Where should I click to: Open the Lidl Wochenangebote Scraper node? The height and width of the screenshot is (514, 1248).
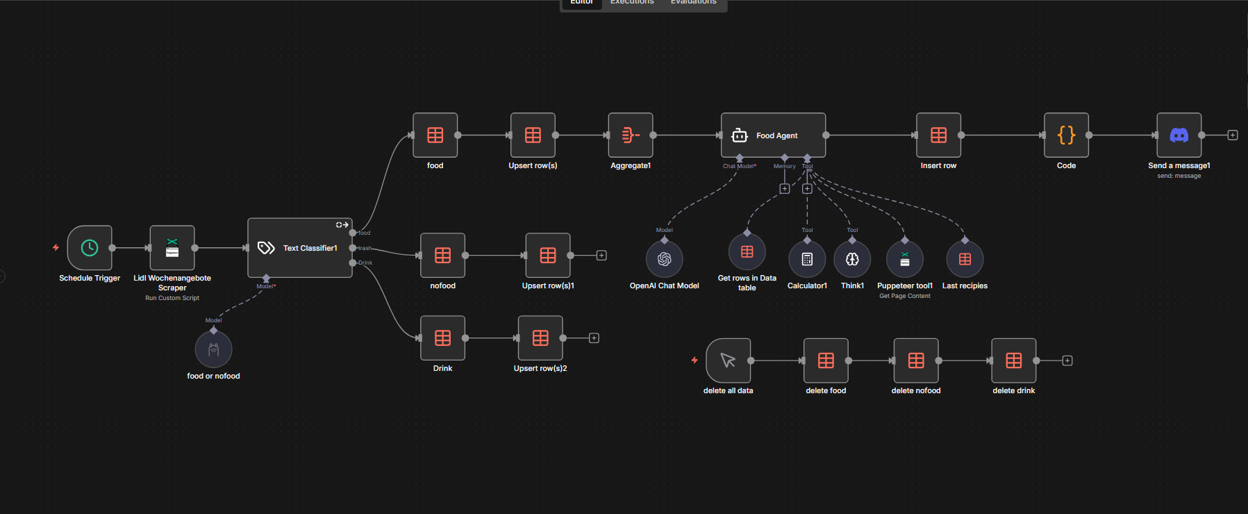click(172, 248)
